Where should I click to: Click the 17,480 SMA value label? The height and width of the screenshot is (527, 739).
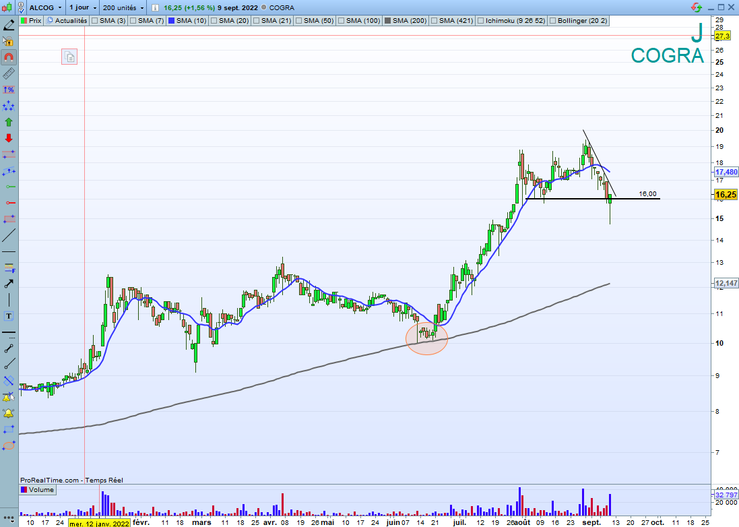click(726, 172)
